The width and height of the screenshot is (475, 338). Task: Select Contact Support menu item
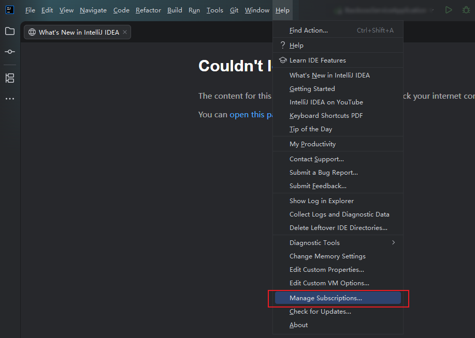click(338, 159)
